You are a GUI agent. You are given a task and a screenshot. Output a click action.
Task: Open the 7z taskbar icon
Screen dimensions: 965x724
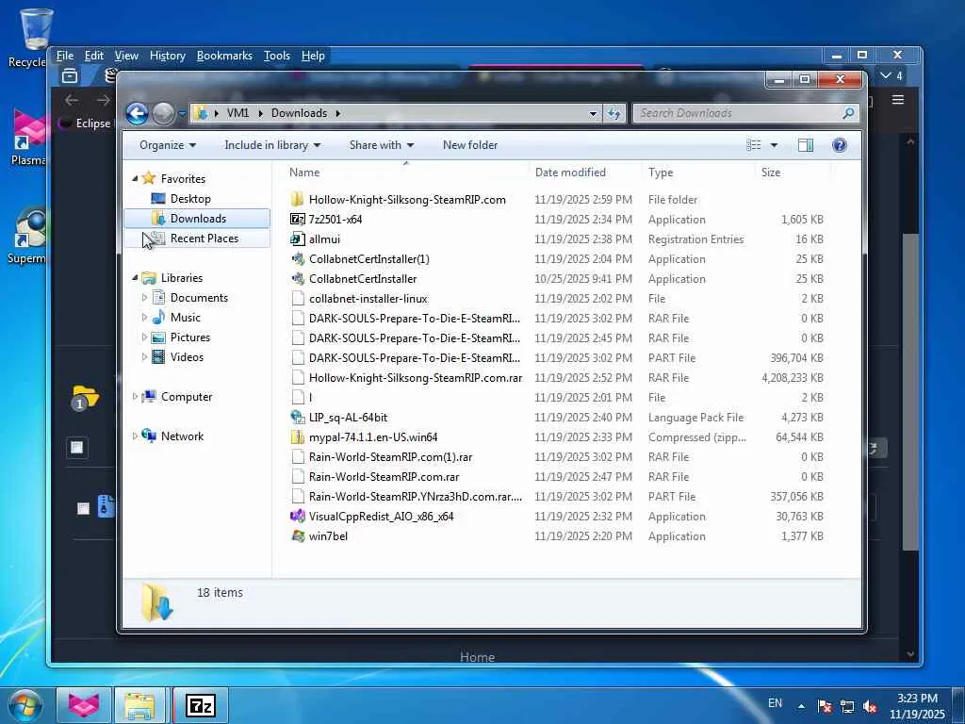point(200,705)
